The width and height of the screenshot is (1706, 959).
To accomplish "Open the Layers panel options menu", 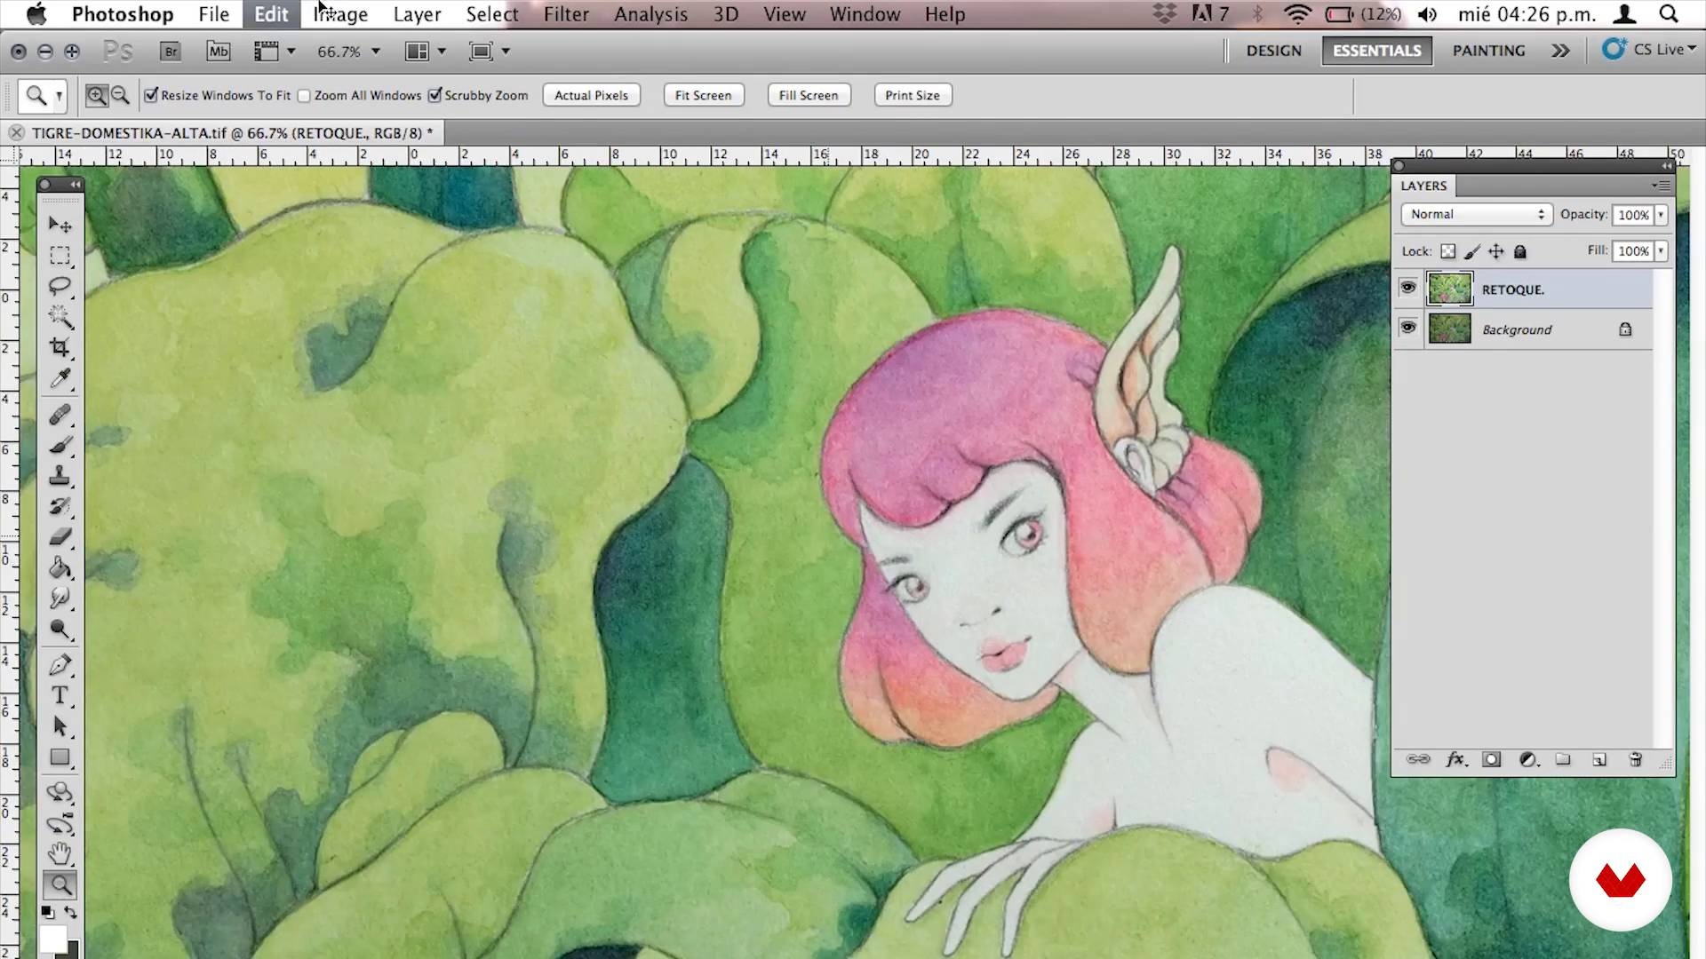I will 1662,186.
